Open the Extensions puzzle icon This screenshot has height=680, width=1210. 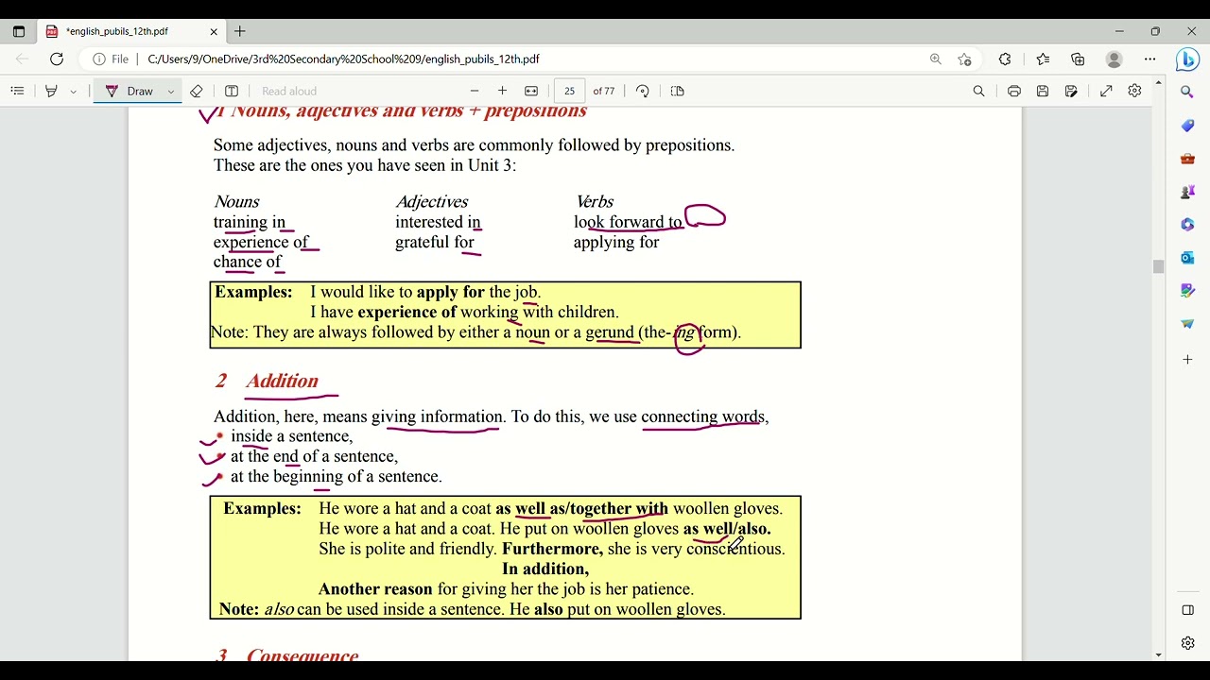(x=1005, y=59)
